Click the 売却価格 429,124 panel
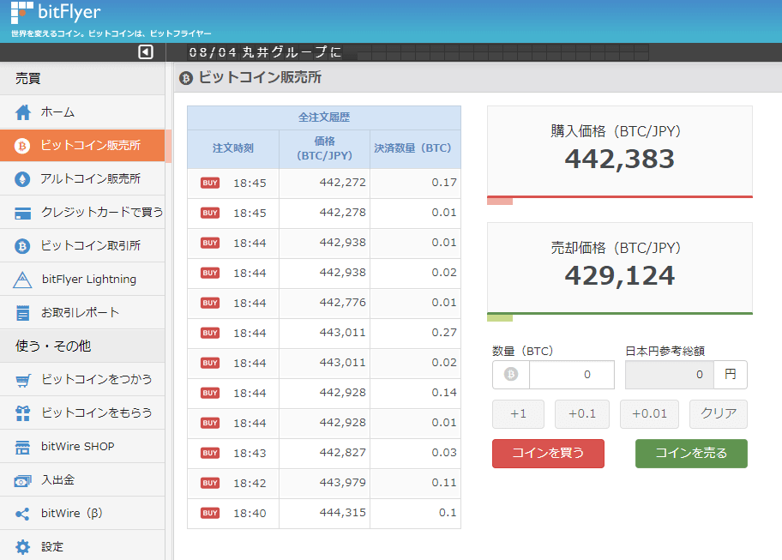This screenshot has height=560, width=782. 620,268
